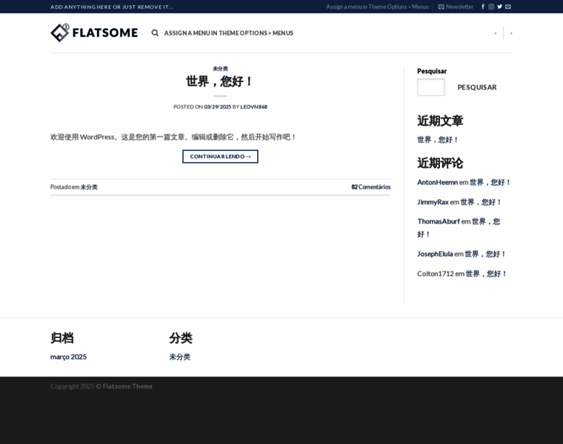Open the 82 Comentários link
This screenshot has height=444, width=563.
pyautogui.click(x=370, y=187)
